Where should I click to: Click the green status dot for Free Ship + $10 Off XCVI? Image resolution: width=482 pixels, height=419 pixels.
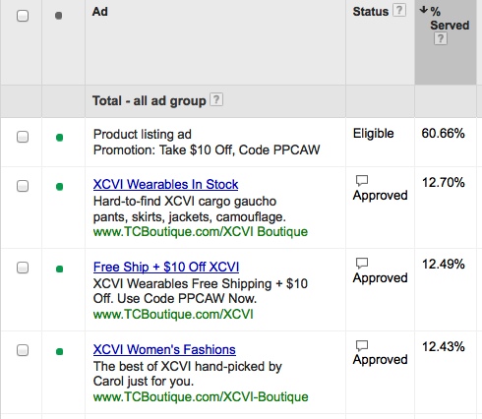[x=59, y=269]
